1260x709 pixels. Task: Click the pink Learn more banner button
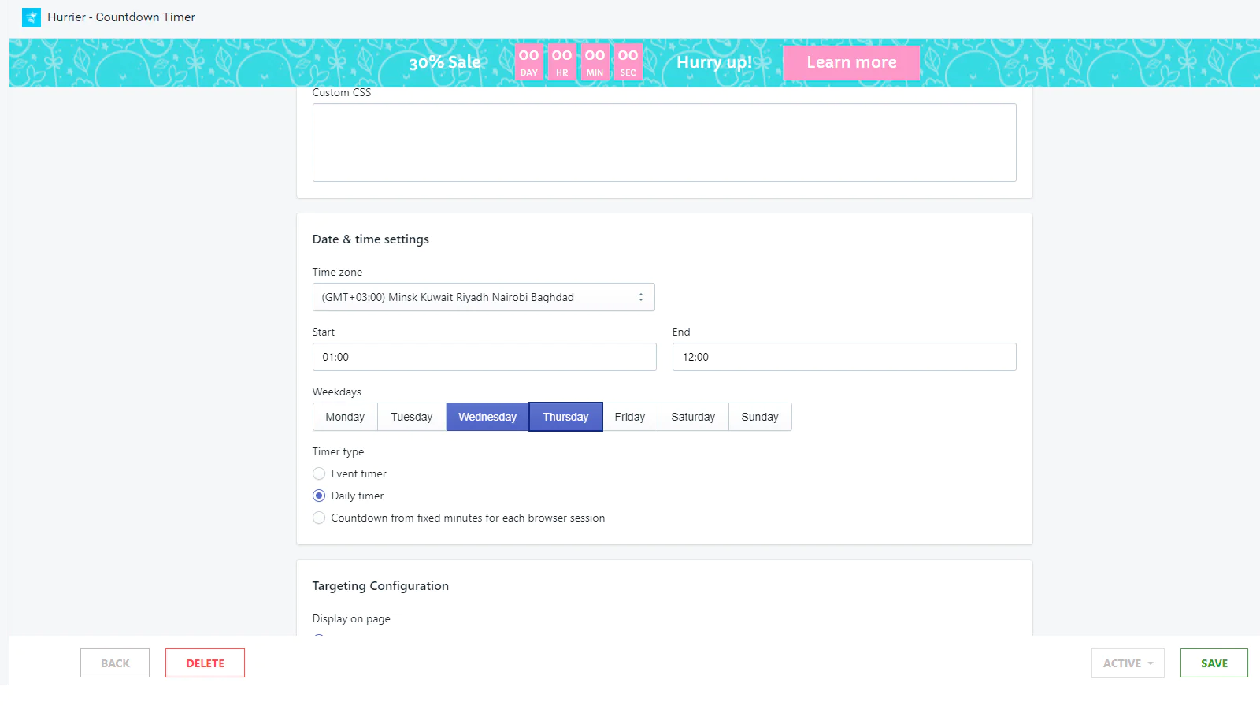[x=851, y=62]
